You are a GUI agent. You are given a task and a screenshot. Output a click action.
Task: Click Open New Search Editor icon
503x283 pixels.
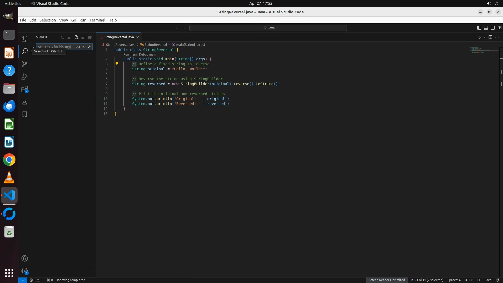point(76,37)
